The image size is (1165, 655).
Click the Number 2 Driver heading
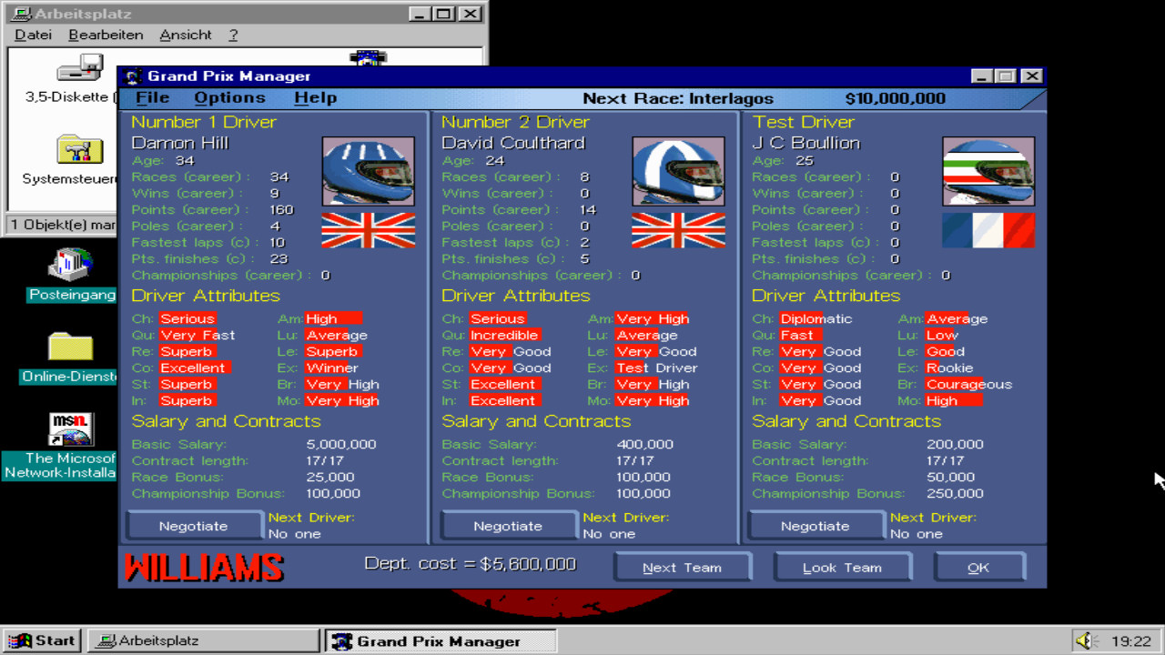(x=515, y=122)
